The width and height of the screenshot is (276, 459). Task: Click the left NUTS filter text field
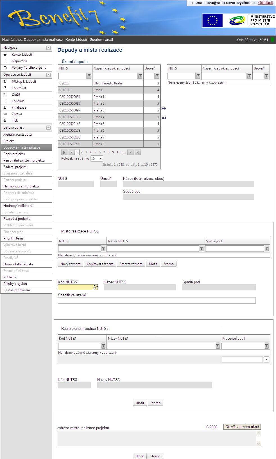coord(73,76)
